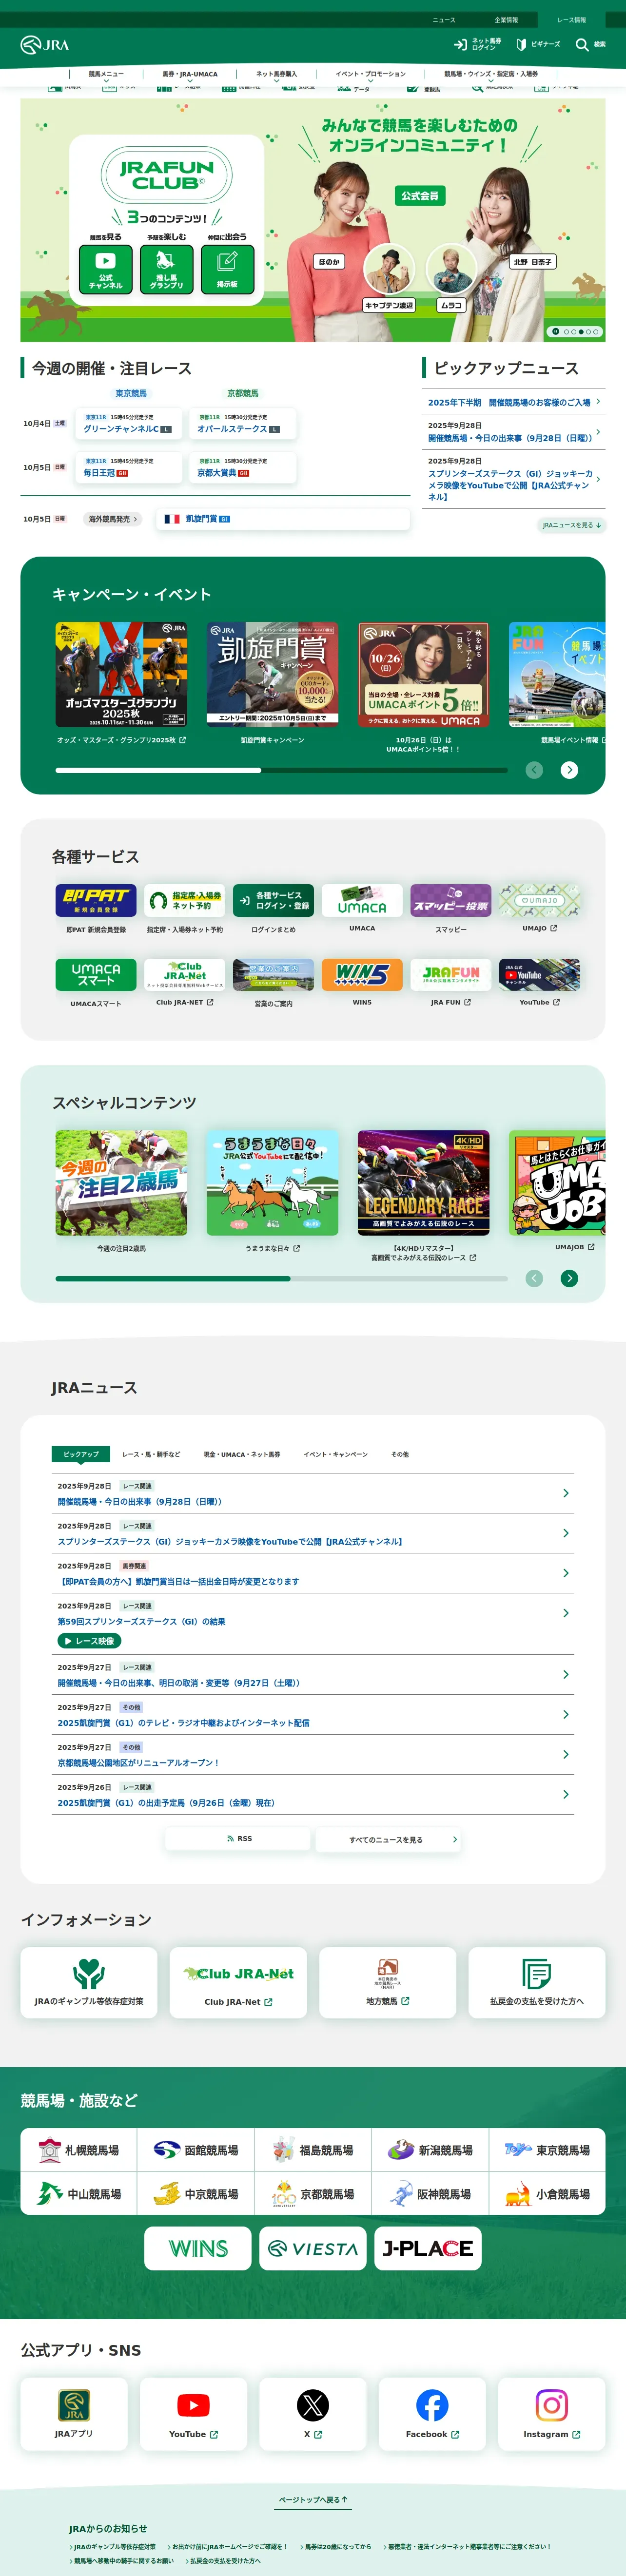
Task: Click chevron on 2025年下半期 開催競馬場 pickup news
Action: click(x=598, y=402)
